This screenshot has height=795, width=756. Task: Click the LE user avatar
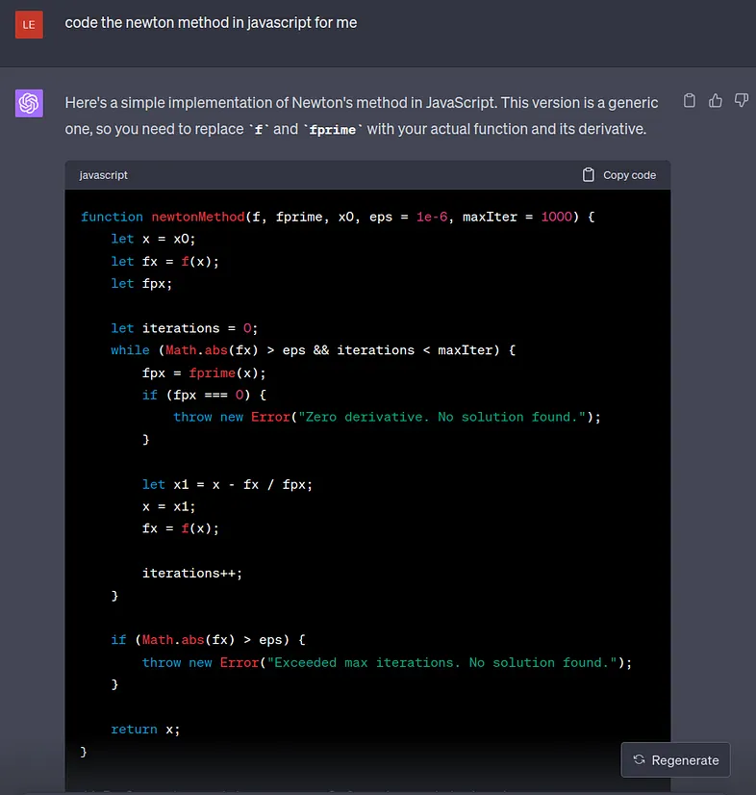pos(29,24)
